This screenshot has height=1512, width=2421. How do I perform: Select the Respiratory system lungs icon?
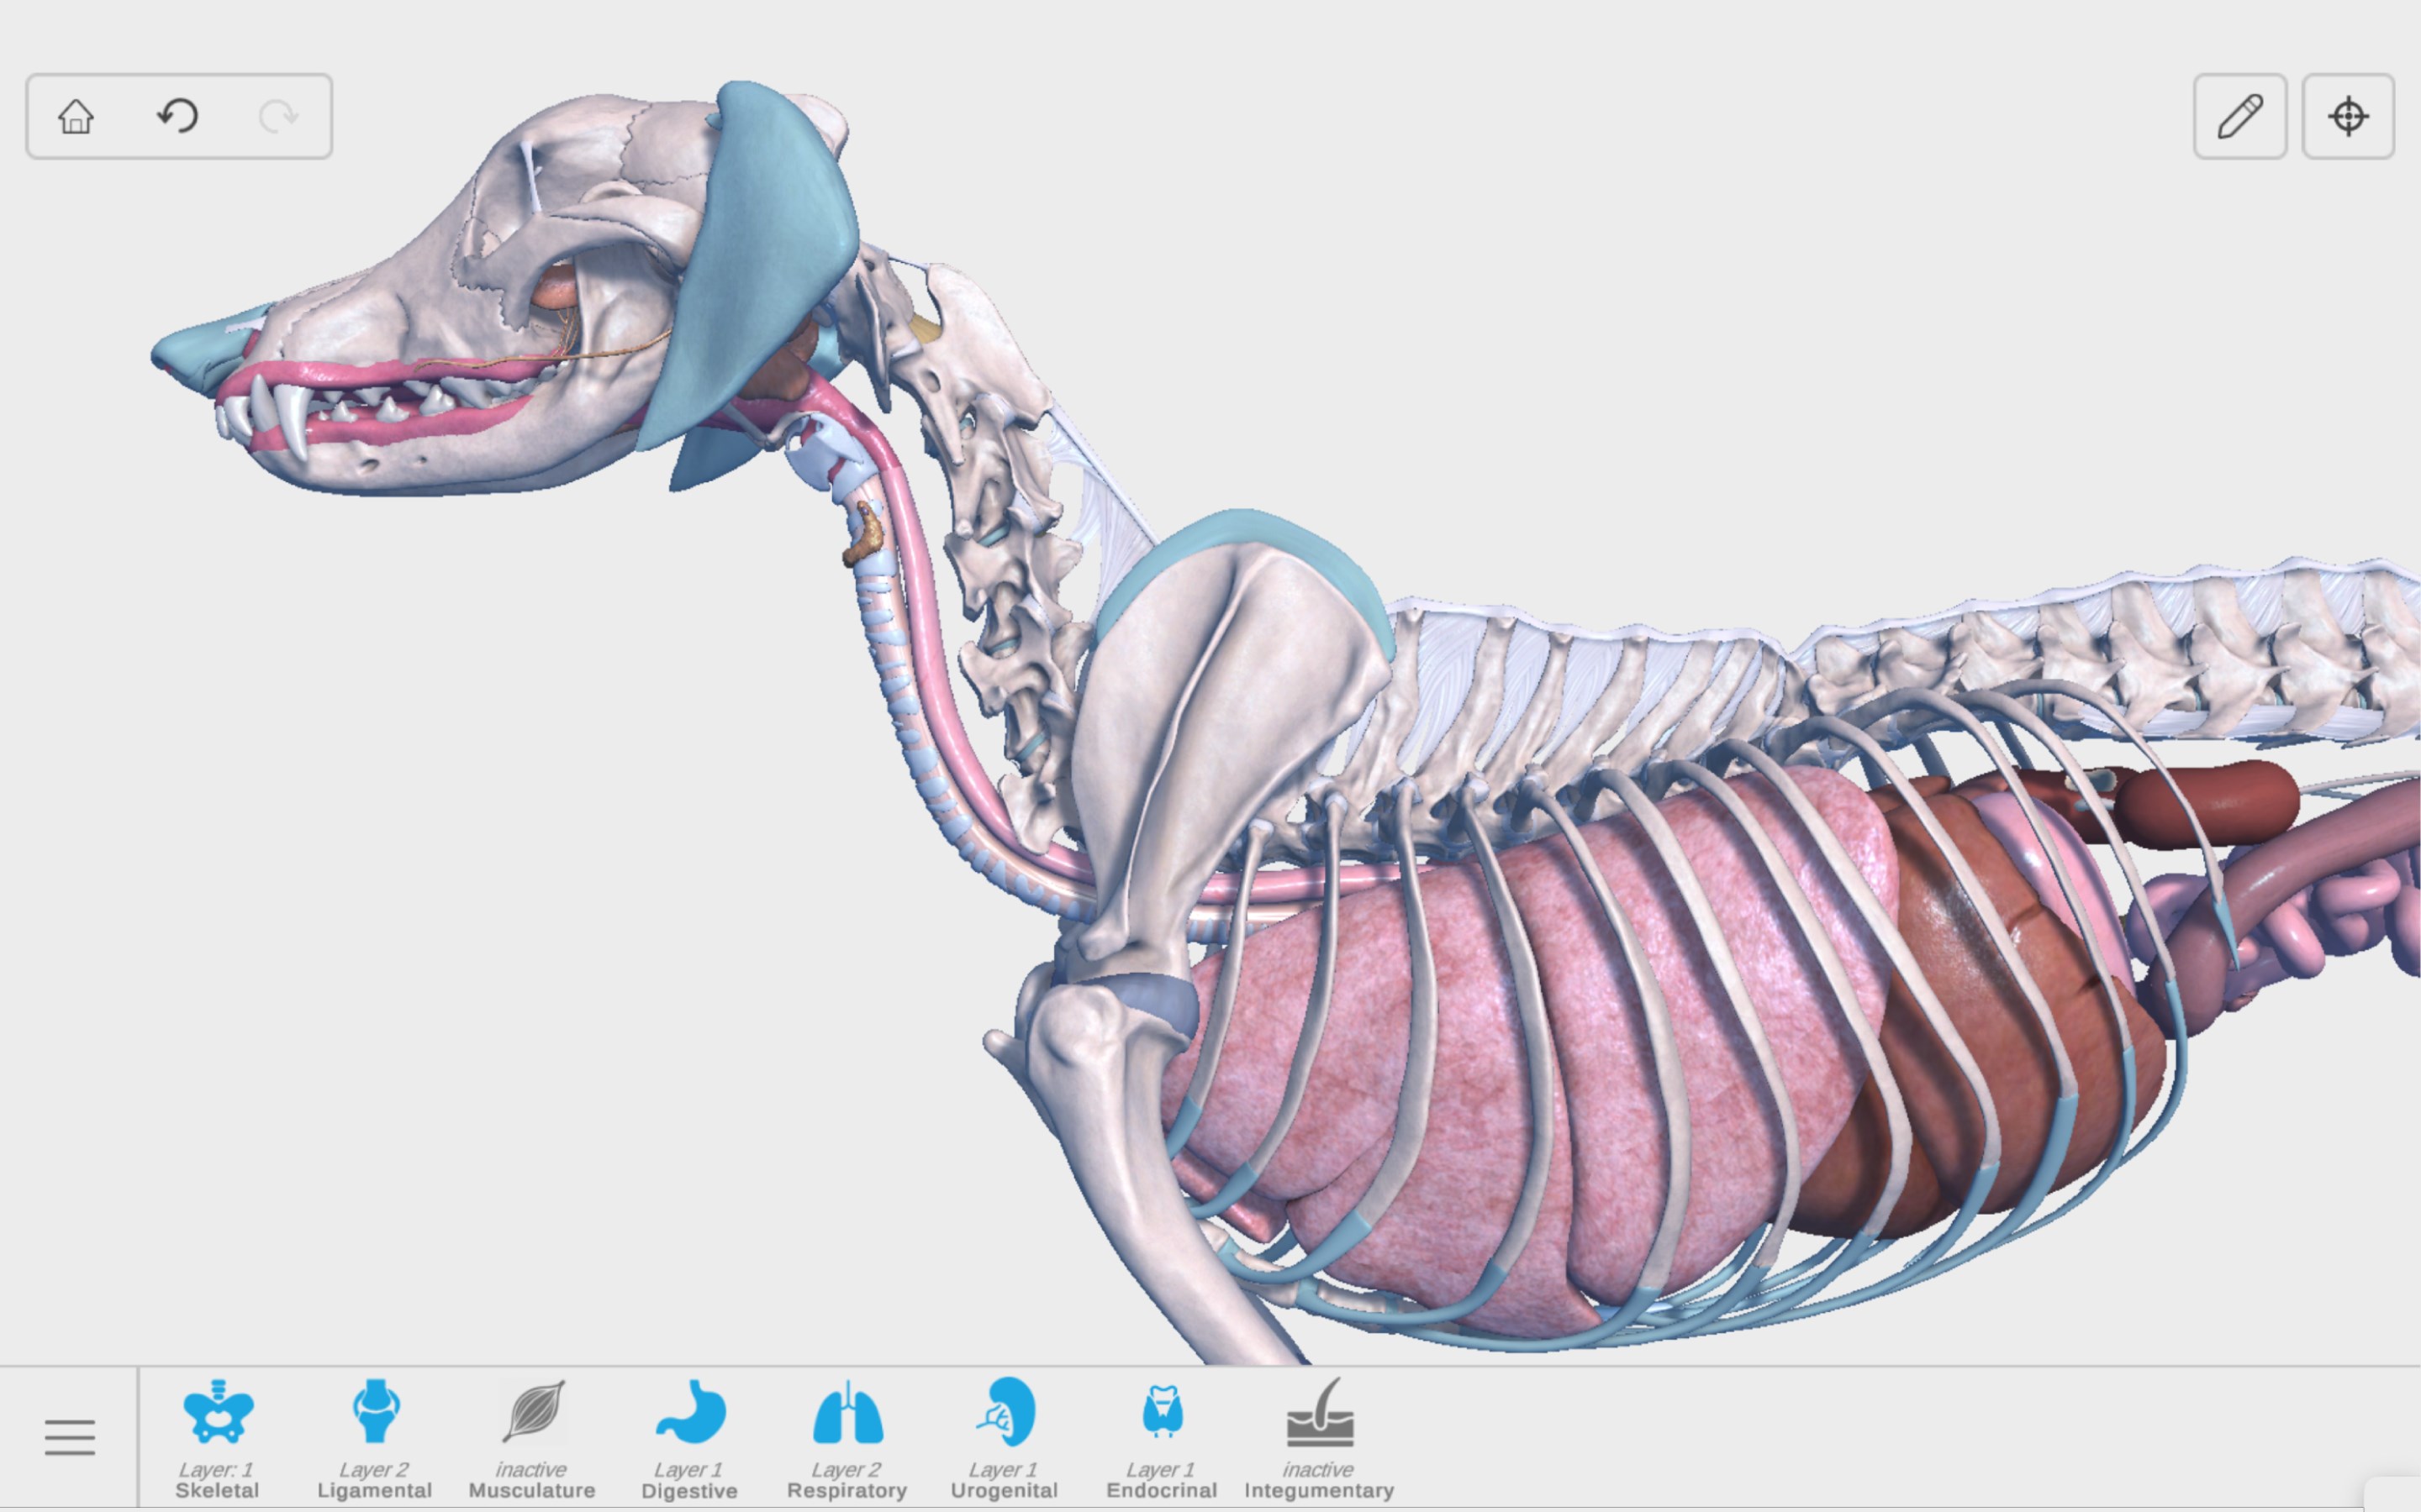[x=847, y=1412]
